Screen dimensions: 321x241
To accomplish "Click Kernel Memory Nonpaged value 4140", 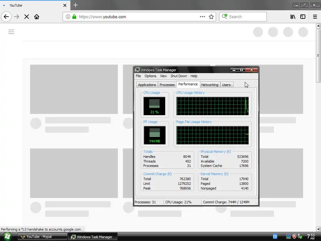I will click(245, 188).
